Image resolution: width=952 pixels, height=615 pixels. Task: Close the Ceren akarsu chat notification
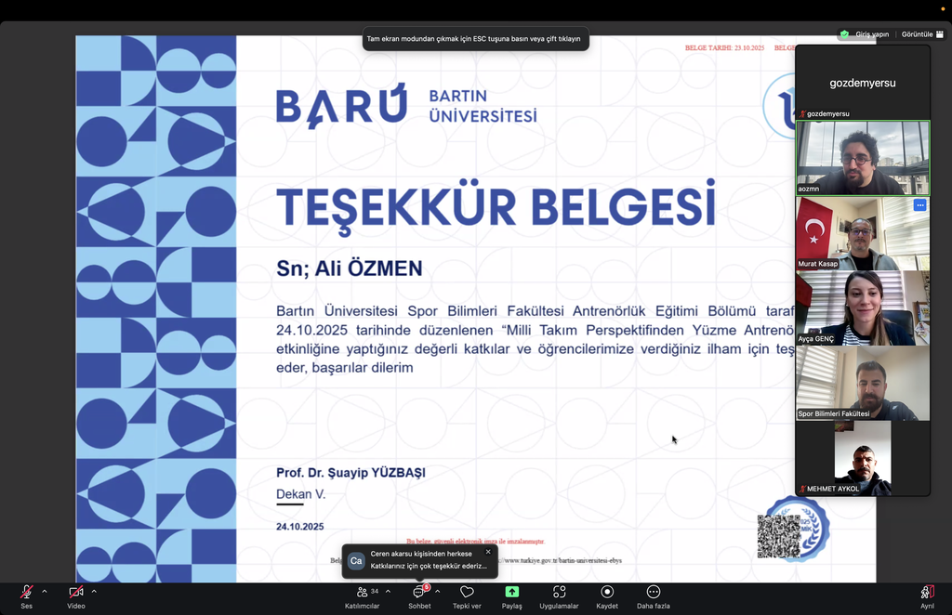click(488, 552)
